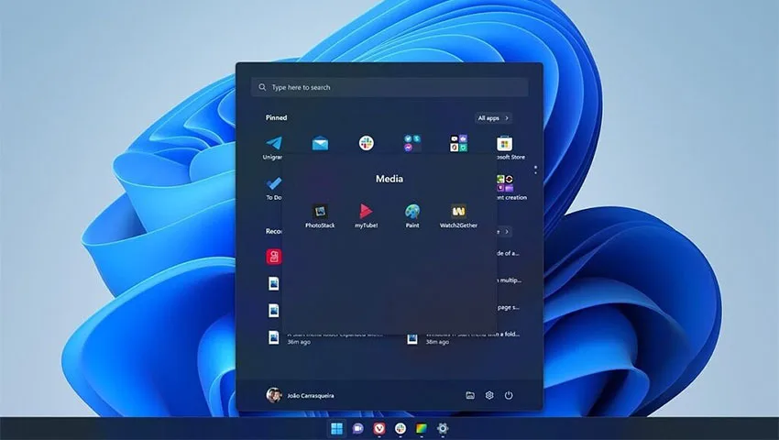Click the user profile João Carrasqueira
The height and width of the screenshot is (440, 779).
pos(301,395)
